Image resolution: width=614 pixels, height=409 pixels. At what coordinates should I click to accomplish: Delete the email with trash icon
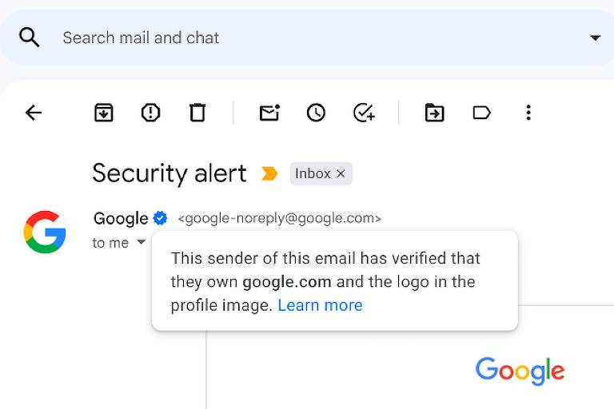197,113
